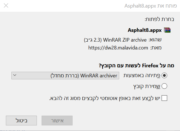Enable the automatic action checkbox box

click(165, 98)
